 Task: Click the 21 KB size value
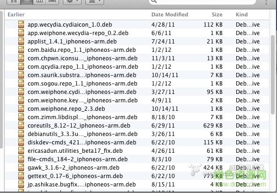pos(215,42)
